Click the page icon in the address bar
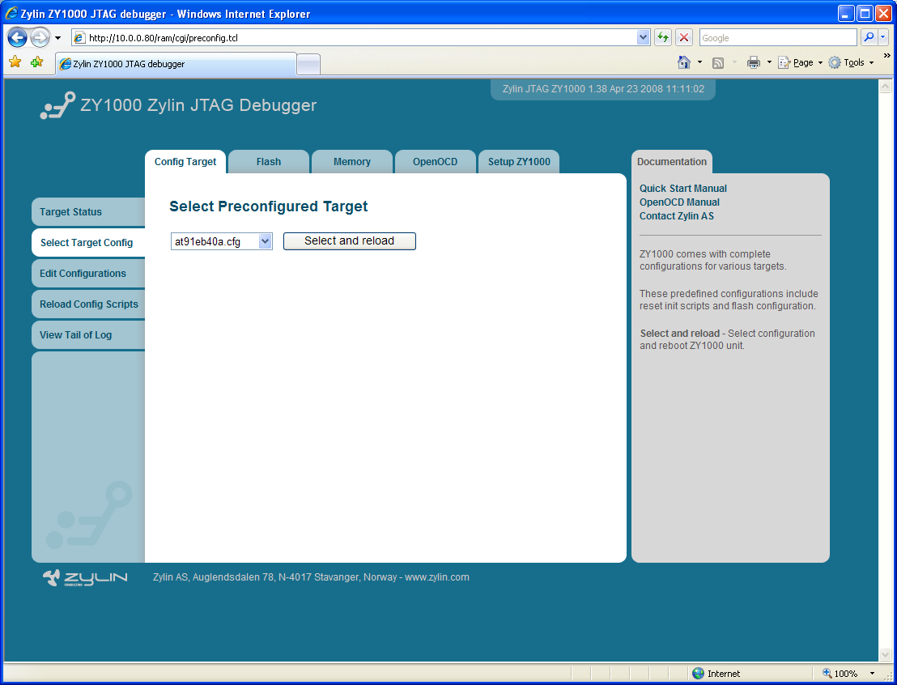Image resolution: width=897 pixels, height=685 pixels. [79, 38]
